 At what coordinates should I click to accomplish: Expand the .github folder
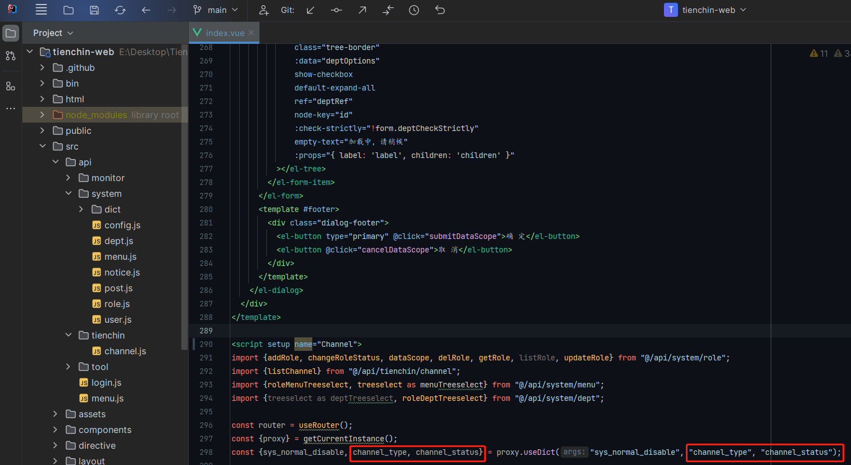[x=42, y=67]
